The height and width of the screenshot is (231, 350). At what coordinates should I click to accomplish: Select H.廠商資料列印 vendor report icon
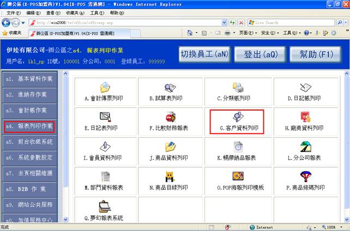(x=304, y=117)
